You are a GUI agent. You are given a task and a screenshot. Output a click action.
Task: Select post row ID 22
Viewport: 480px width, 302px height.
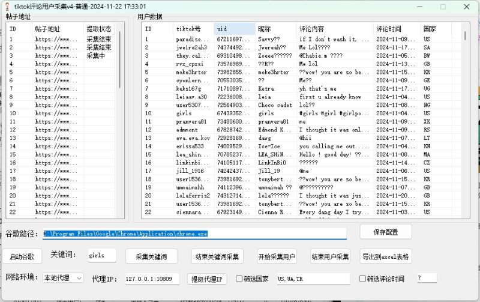61,212
